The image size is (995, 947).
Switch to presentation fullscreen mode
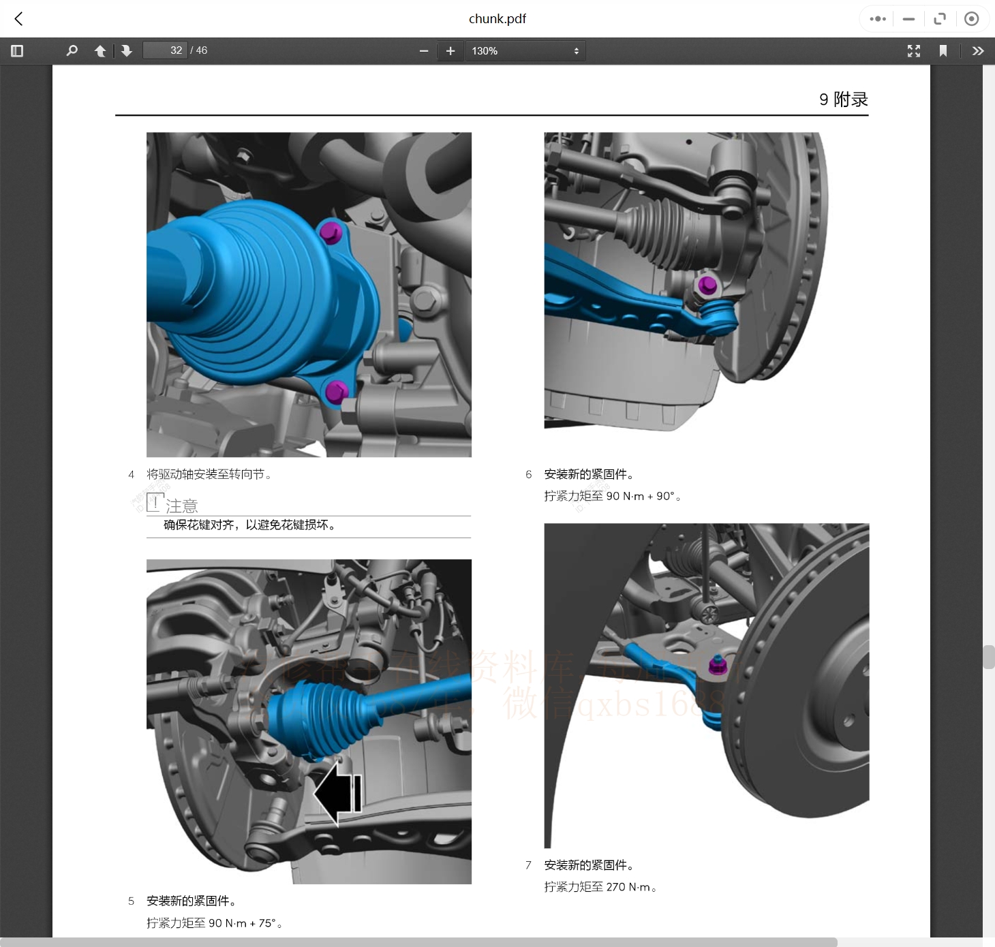[914, 51]
